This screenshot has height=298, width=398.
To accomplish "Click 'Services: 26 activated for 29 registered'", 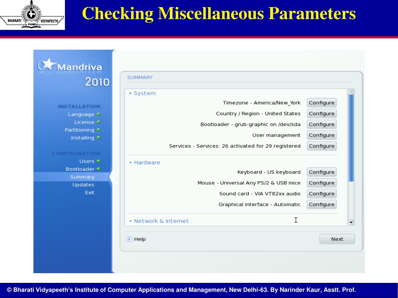I will 248,146.
